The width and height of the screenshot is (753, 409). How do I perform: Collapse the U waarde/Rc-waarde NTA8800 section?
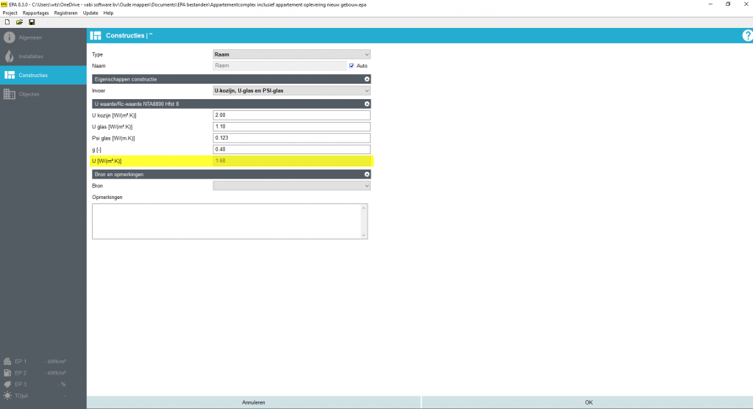tap(367, 104)
